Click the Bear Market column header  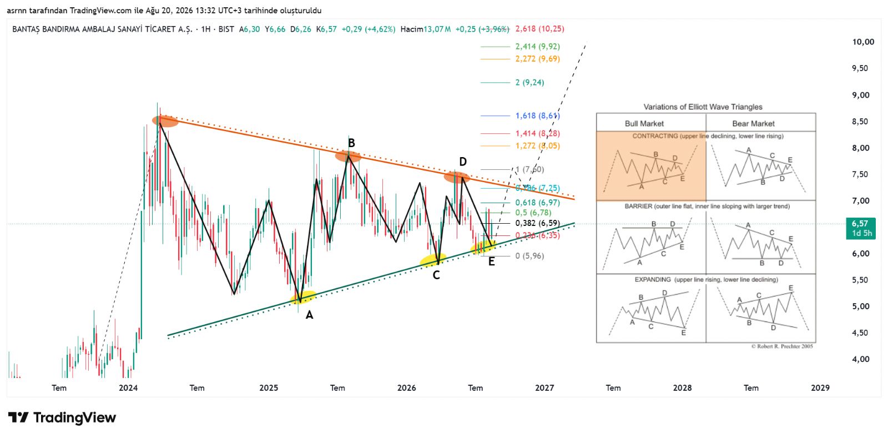point(753,124)
